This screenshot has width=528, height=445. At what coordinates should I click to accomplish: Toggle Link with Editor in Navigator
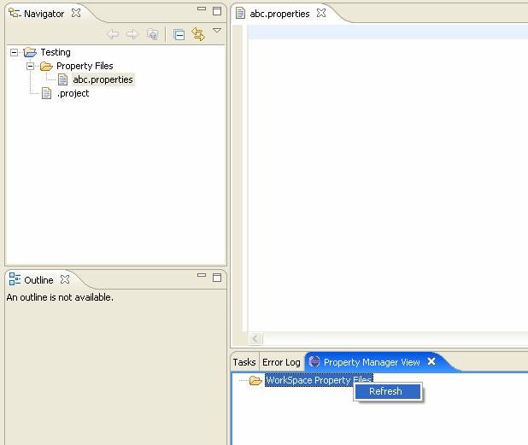pyautogui.click(x=198, y=35)
